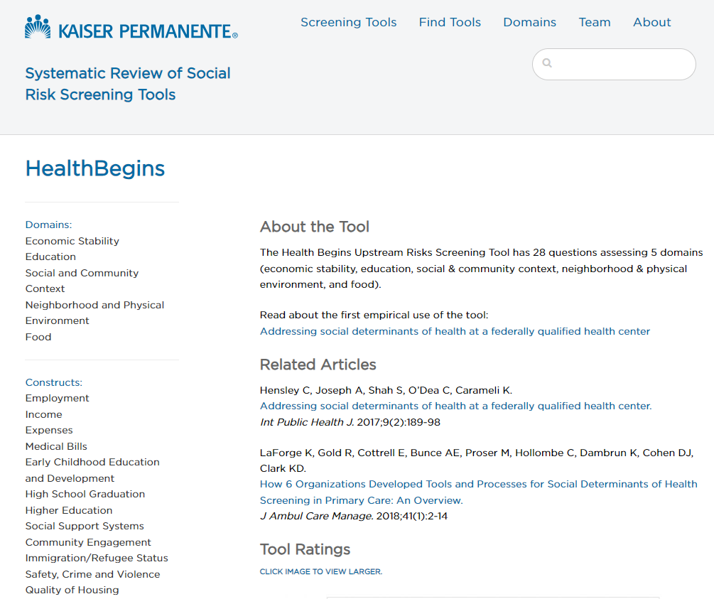This screenshot has height=599, width=714.
Task: Click the Related Articles heading
Action: (318, 365)
